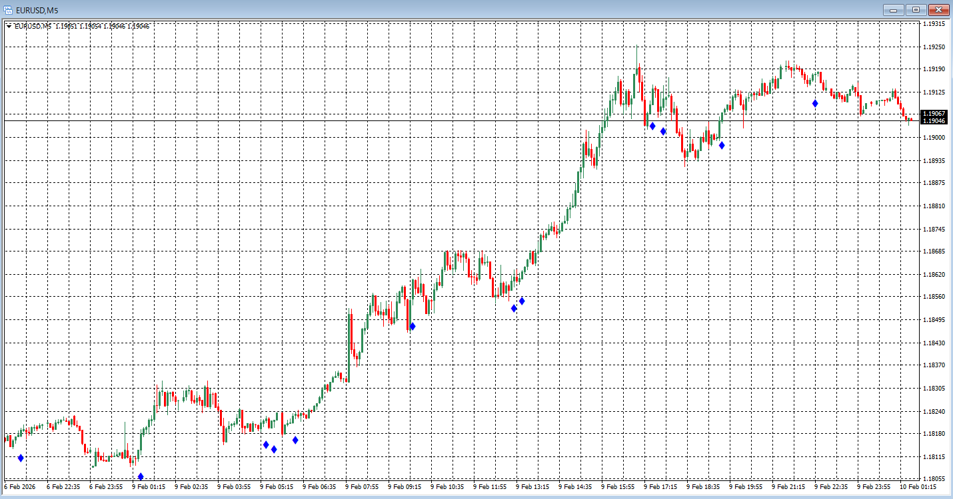Expand the triangle arrow beside EURUSD,M5 label

[9, 27]
